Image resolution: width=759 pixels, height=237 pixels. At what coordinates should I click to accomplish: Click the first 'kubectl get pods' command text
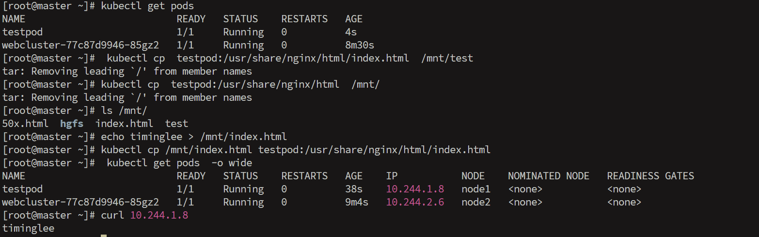coord(147,6)
